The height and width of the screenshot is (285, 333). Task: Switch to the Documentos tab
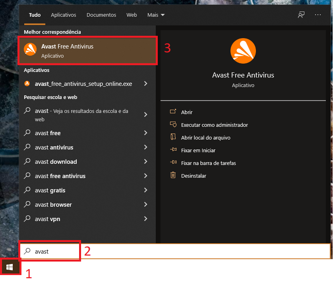point(101,15)
